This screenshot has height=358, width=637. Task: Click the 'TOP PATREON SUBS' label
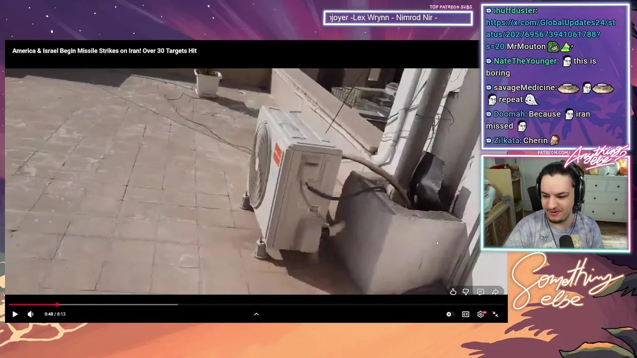(450, 7)
